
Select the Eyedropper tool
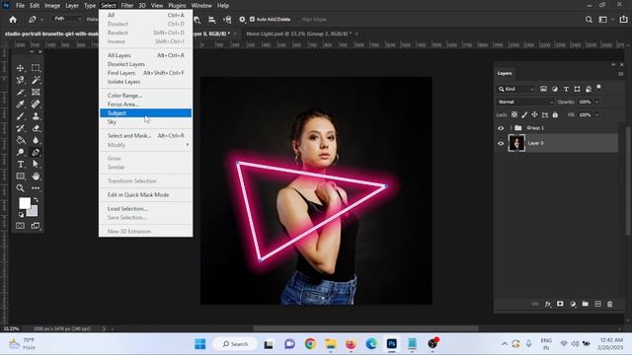pos(20,105)
